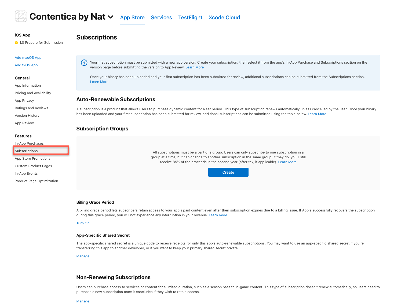This screenshot has height=307, width=394.
Task: Open Version History in the sidebar
Action: 27,116
